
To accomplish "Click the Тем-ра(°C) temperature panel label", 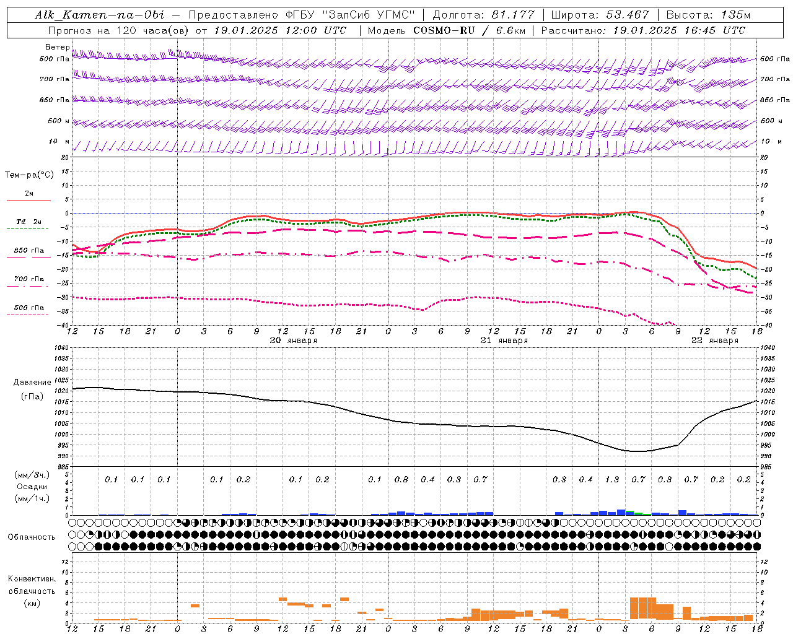I will pos(29,175).
